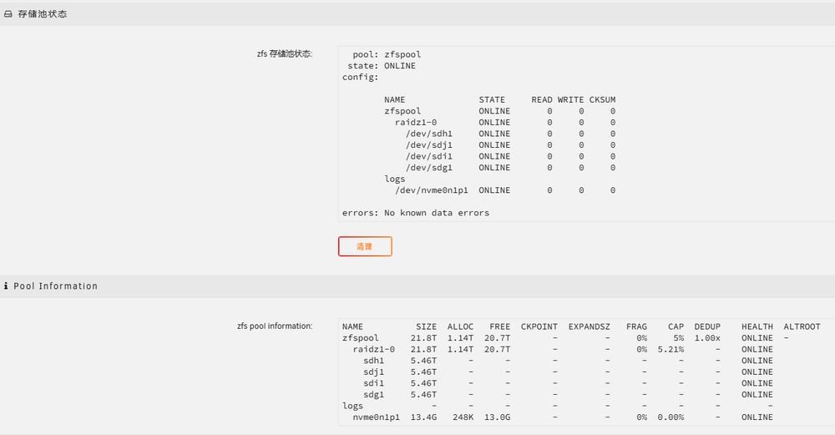Screen dimensions: 835x435
Task: Click the EXPANDSZ column header
Action: pyautogui.click(x=589, y=326)
